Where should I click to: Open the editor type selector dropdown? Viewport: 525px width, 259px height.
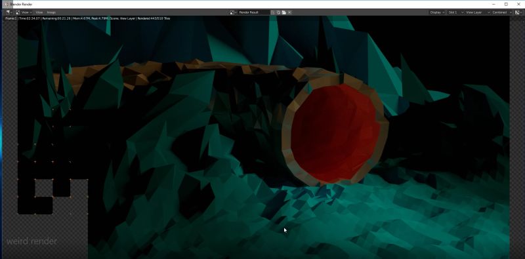pos(9,12)
